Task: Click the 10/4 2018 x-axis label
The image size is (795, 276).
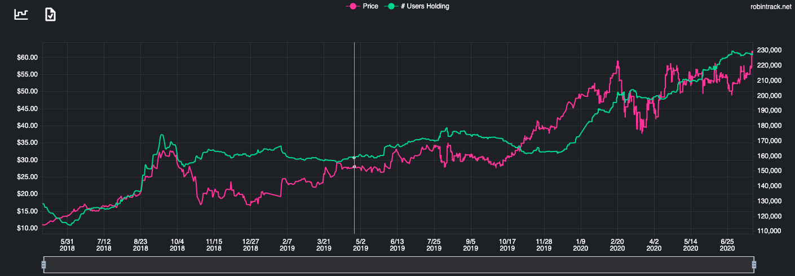Action: coord(177,244)
